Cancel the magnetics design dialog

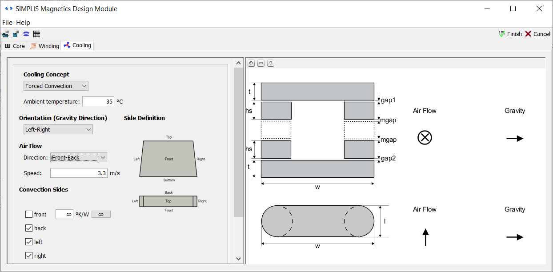(x=537, y=34)
